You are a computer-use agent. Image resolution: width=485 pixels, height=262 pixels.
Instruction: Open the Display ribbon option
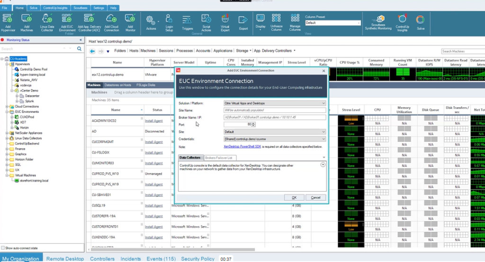point(260,23)
